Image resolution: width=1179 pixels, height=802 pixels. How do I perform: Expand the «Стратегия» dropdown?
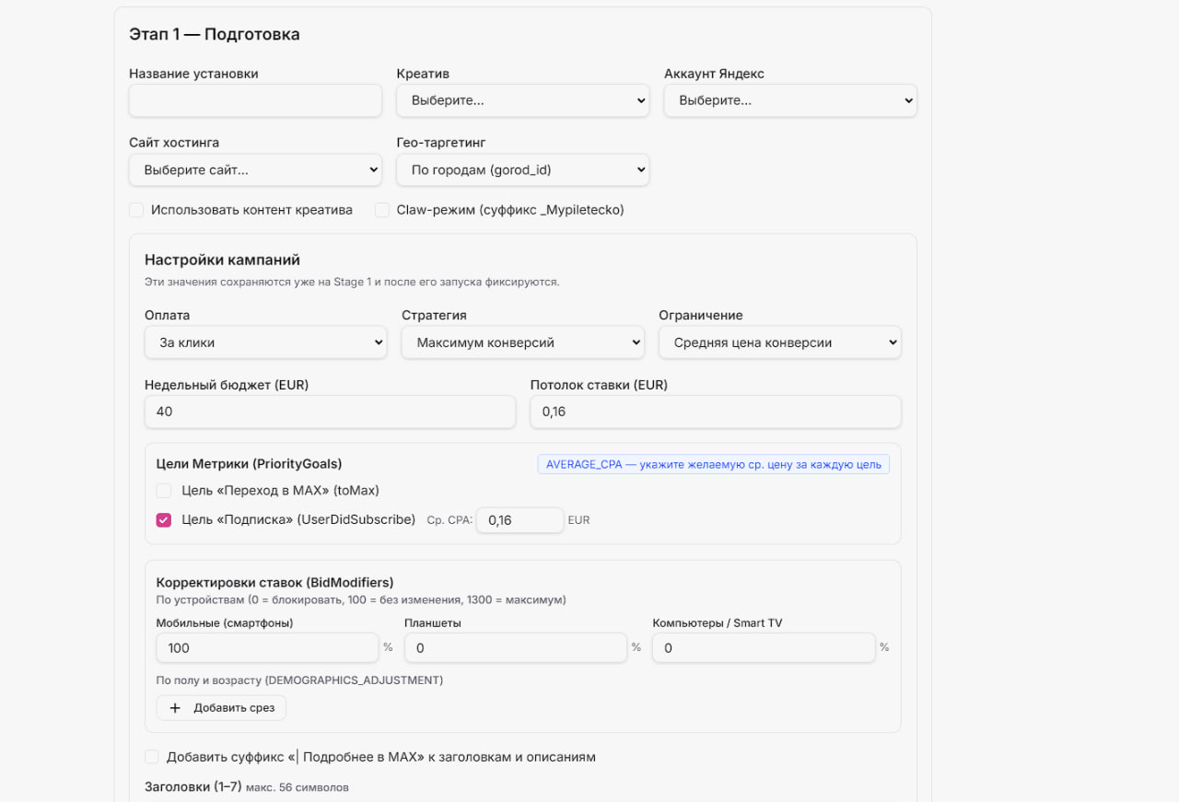523,343
